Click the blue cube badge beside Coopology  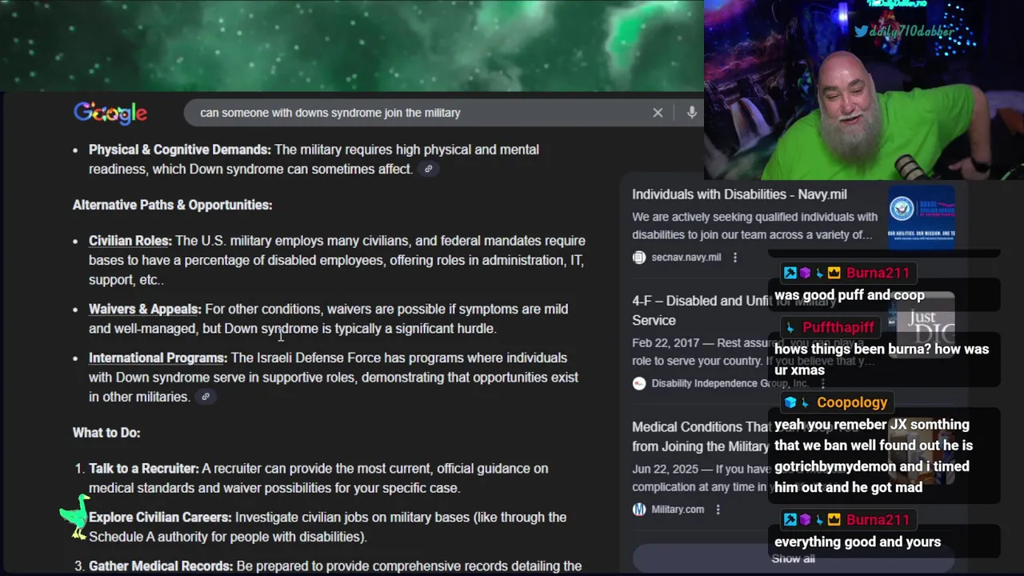point(790,402)
